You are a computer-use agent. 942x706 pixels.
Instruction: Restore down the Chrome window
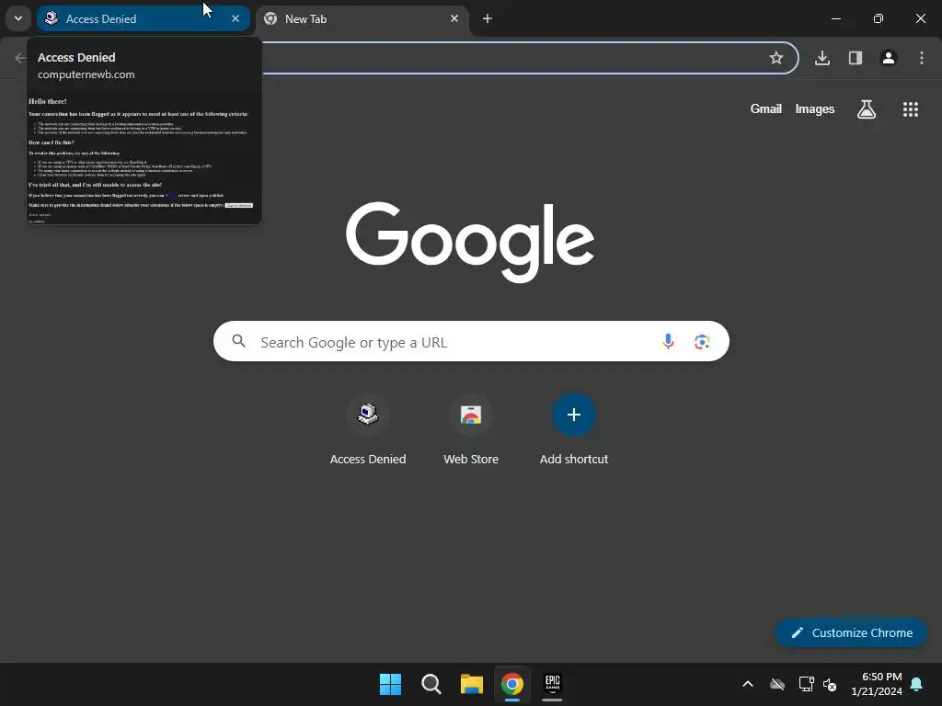(879, 18)
